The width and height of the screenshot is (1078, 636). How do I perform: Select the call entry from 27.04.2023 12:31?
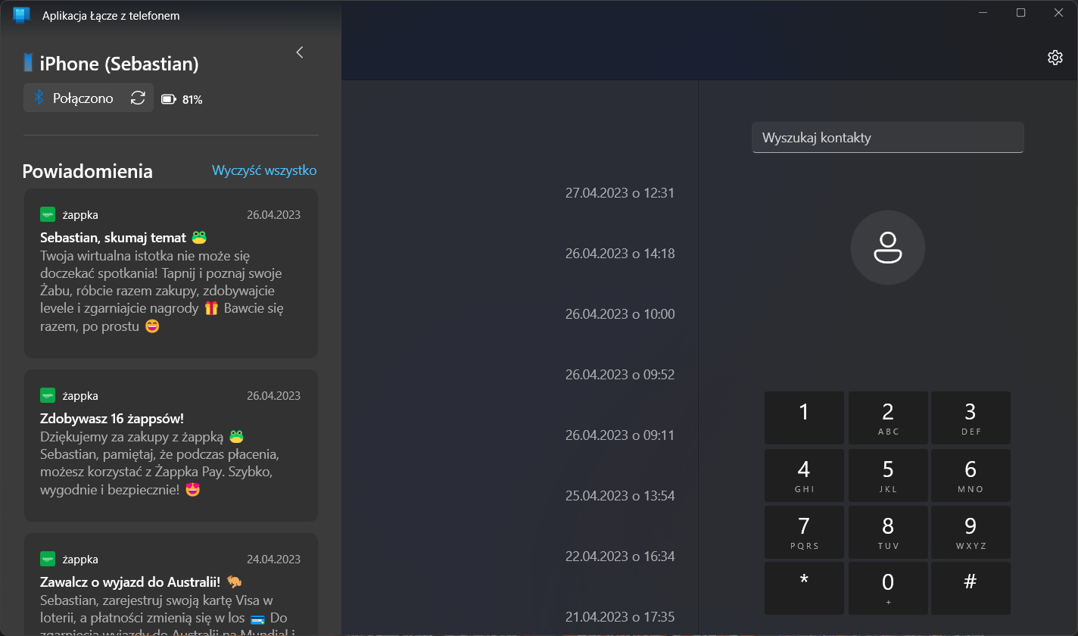tap(619, 193)
